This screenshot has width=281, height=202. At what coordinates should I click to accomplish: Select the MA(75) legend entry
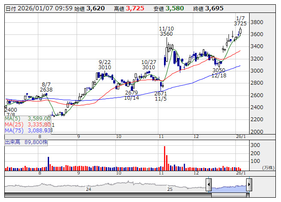pyautogui.click(x=28, y=130)
